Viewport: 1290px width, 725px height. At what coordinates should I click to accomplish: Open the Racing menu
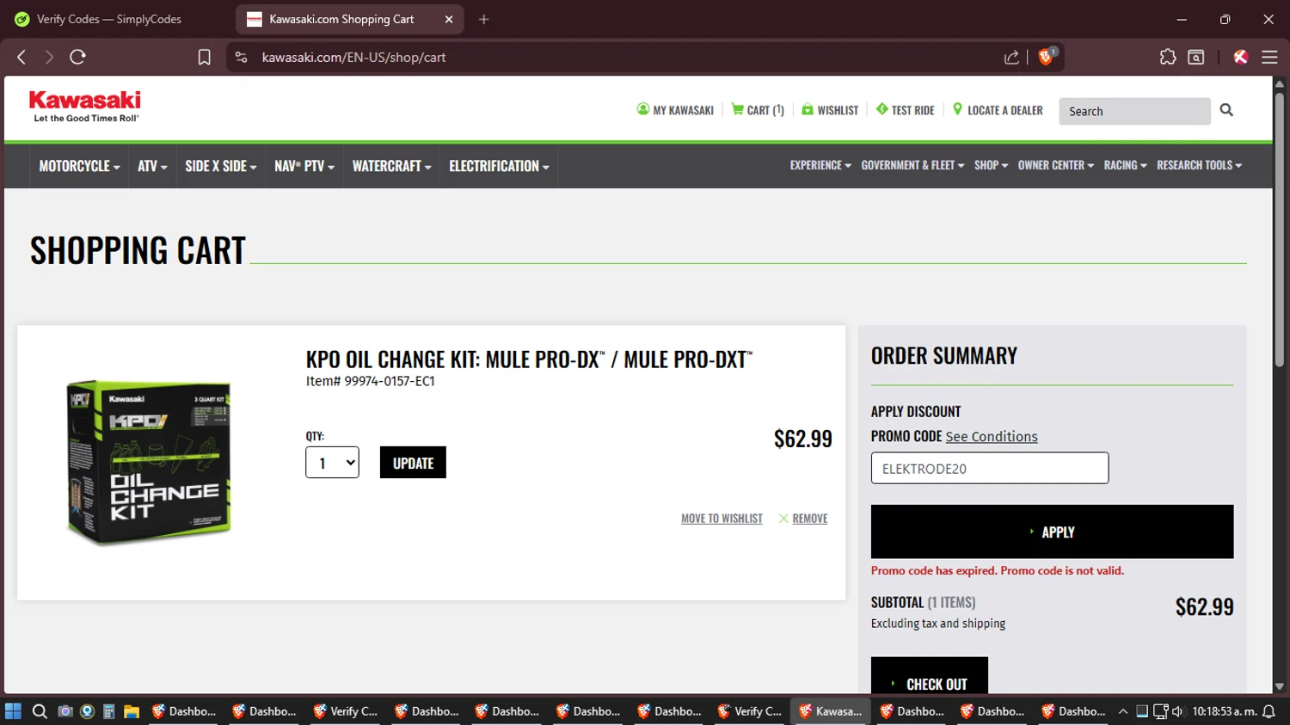click(x=1125, y=165)
